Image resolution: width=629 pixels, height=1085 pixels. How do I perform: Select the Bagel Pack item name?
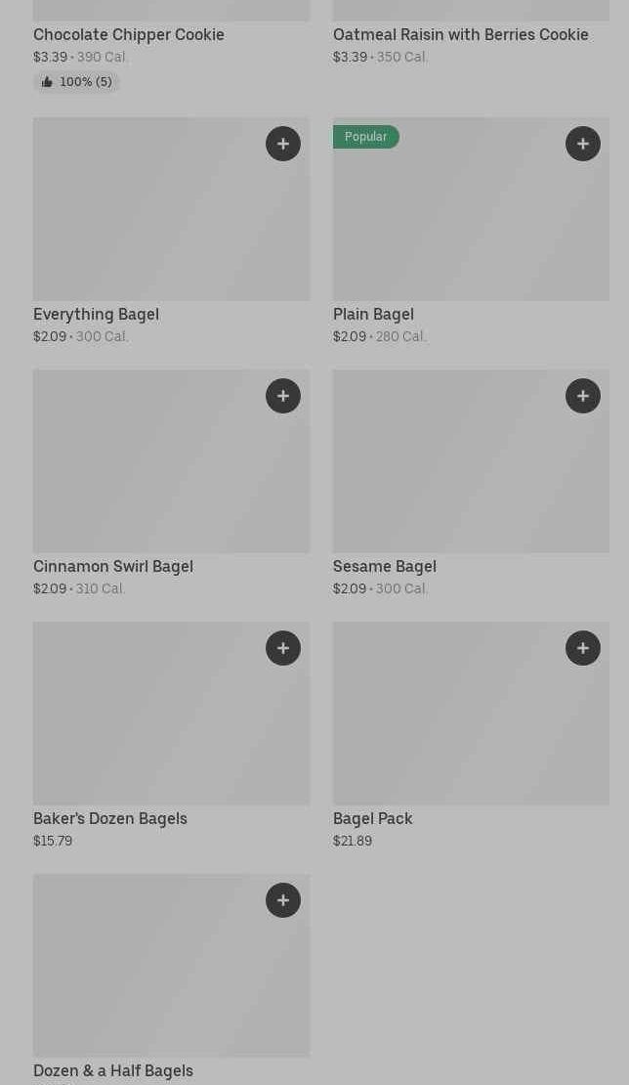372,818
